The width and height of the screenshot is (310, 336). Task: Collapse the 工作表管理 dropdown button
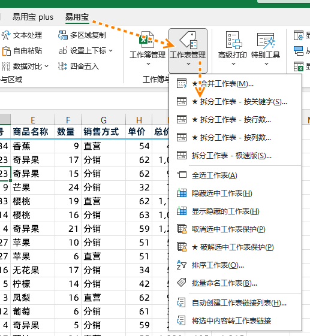pyautogui.click(x=188, y=51)
